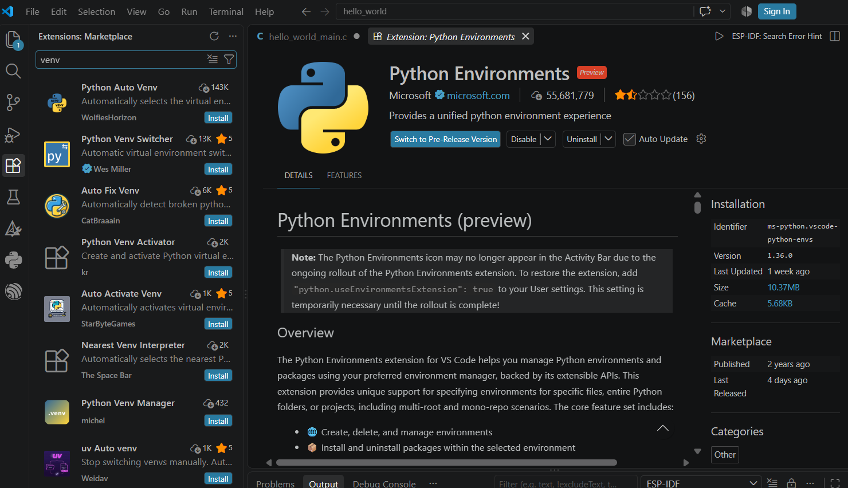848x488 pixels.
Task: Click the horizontal scrollbar in details pane
Action: 446,462
